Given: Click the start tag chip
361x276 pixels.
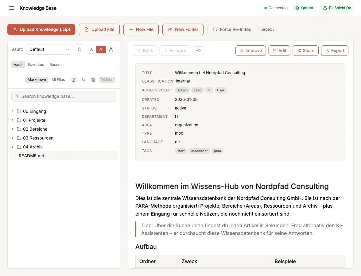Looking at the screenshot, I should tap(181, 151).
